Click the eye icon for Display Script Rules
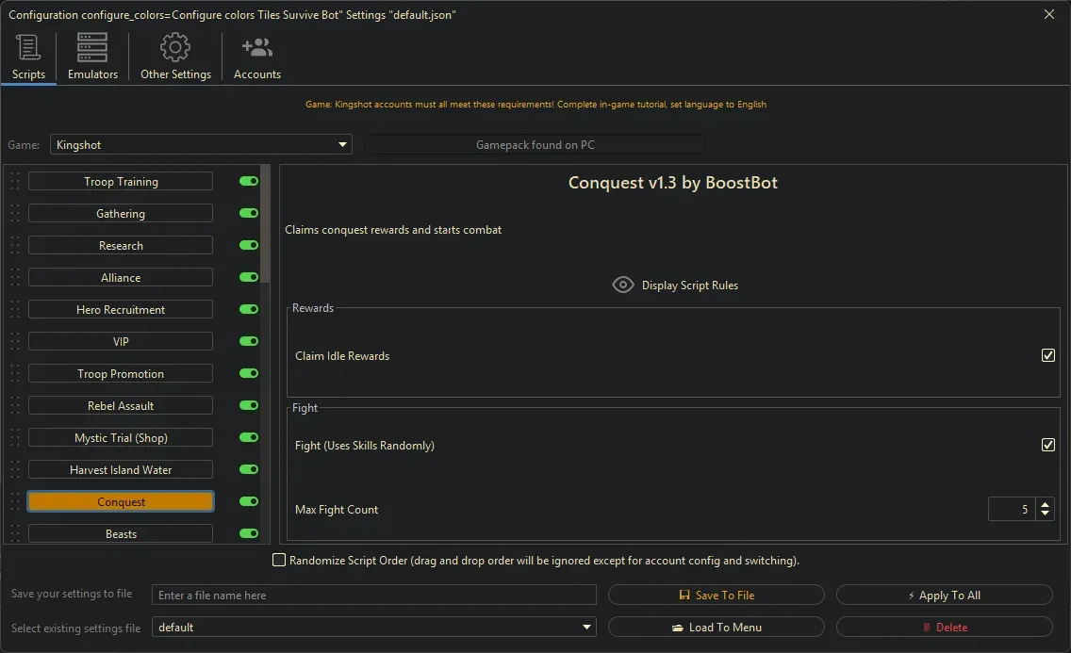Viewport: 1071px width, 653px height. click(x=622, y=285)
